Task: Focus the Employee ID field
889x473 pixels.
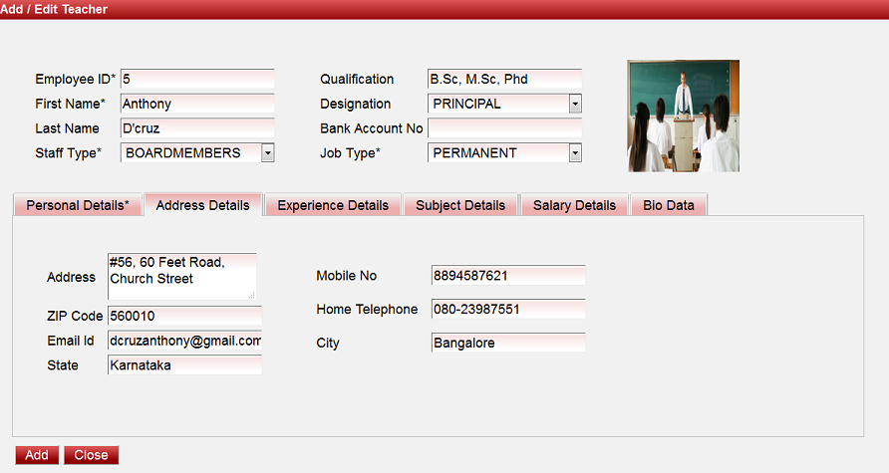Action: pyautogui.click(x=196, y=79)
